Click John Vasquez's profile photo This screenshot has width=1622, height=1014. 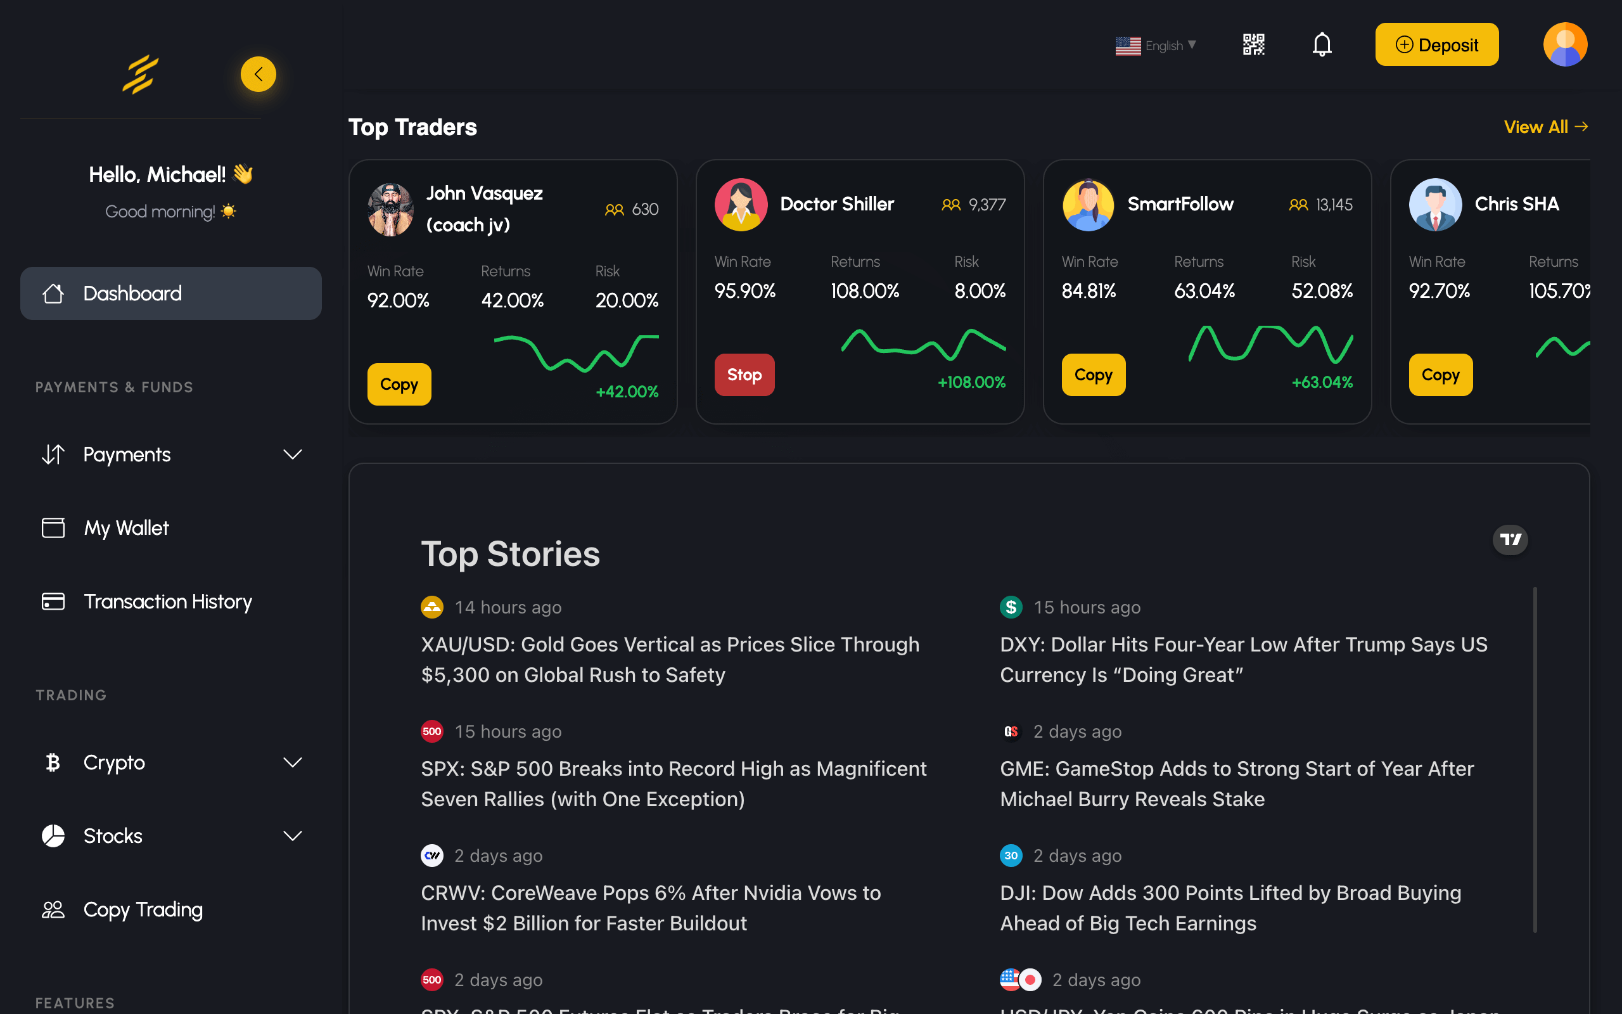click(x=391, y=209)
